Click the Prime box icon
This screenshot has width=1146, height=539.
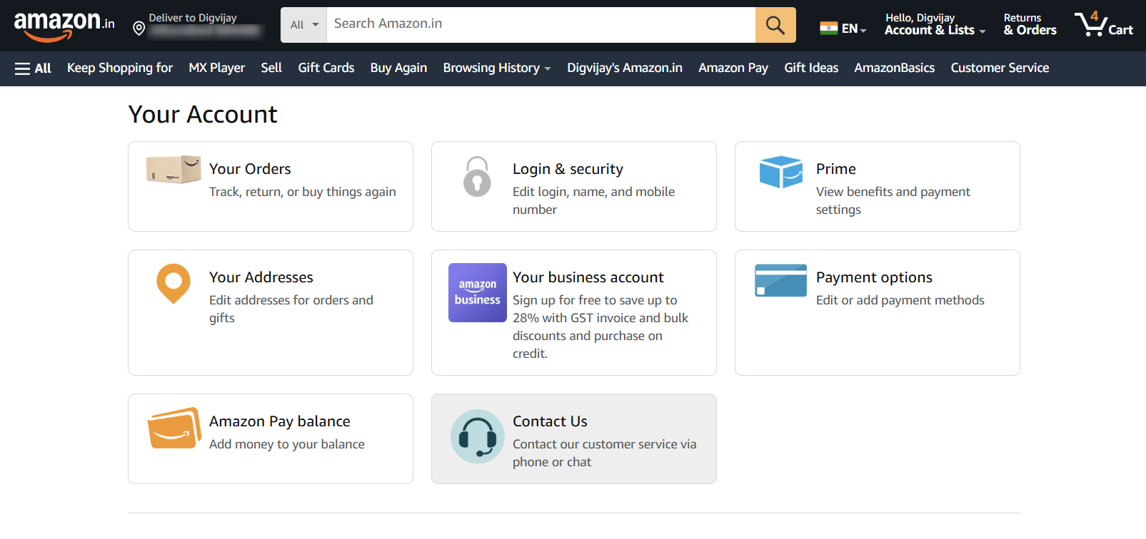tap(781, 172)
